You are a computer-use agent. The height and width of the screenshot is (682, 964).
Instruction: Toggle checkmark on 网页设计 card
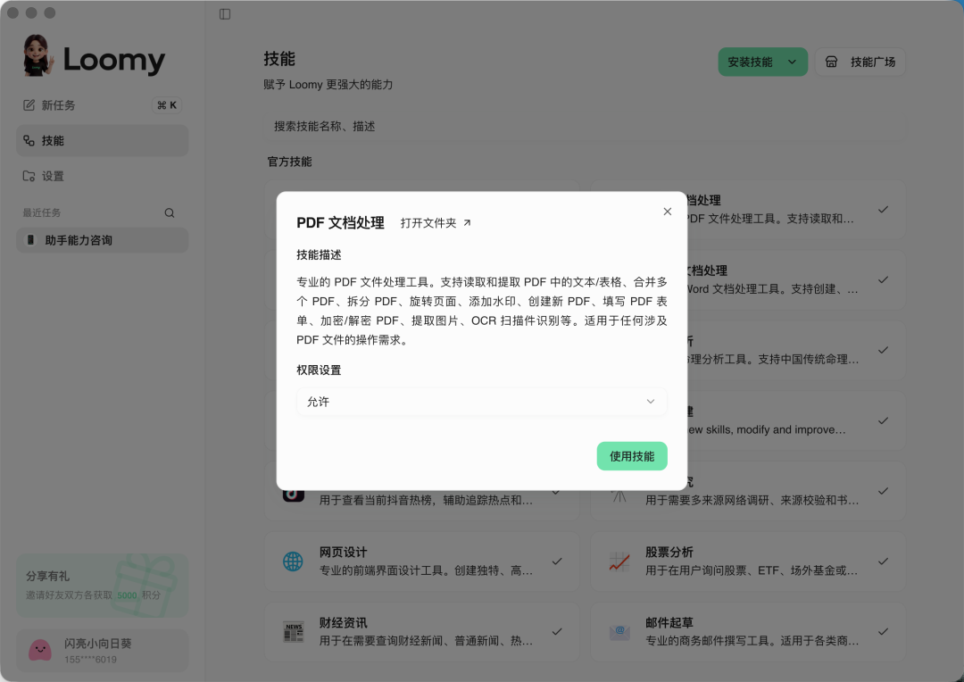tap(557, 561)
